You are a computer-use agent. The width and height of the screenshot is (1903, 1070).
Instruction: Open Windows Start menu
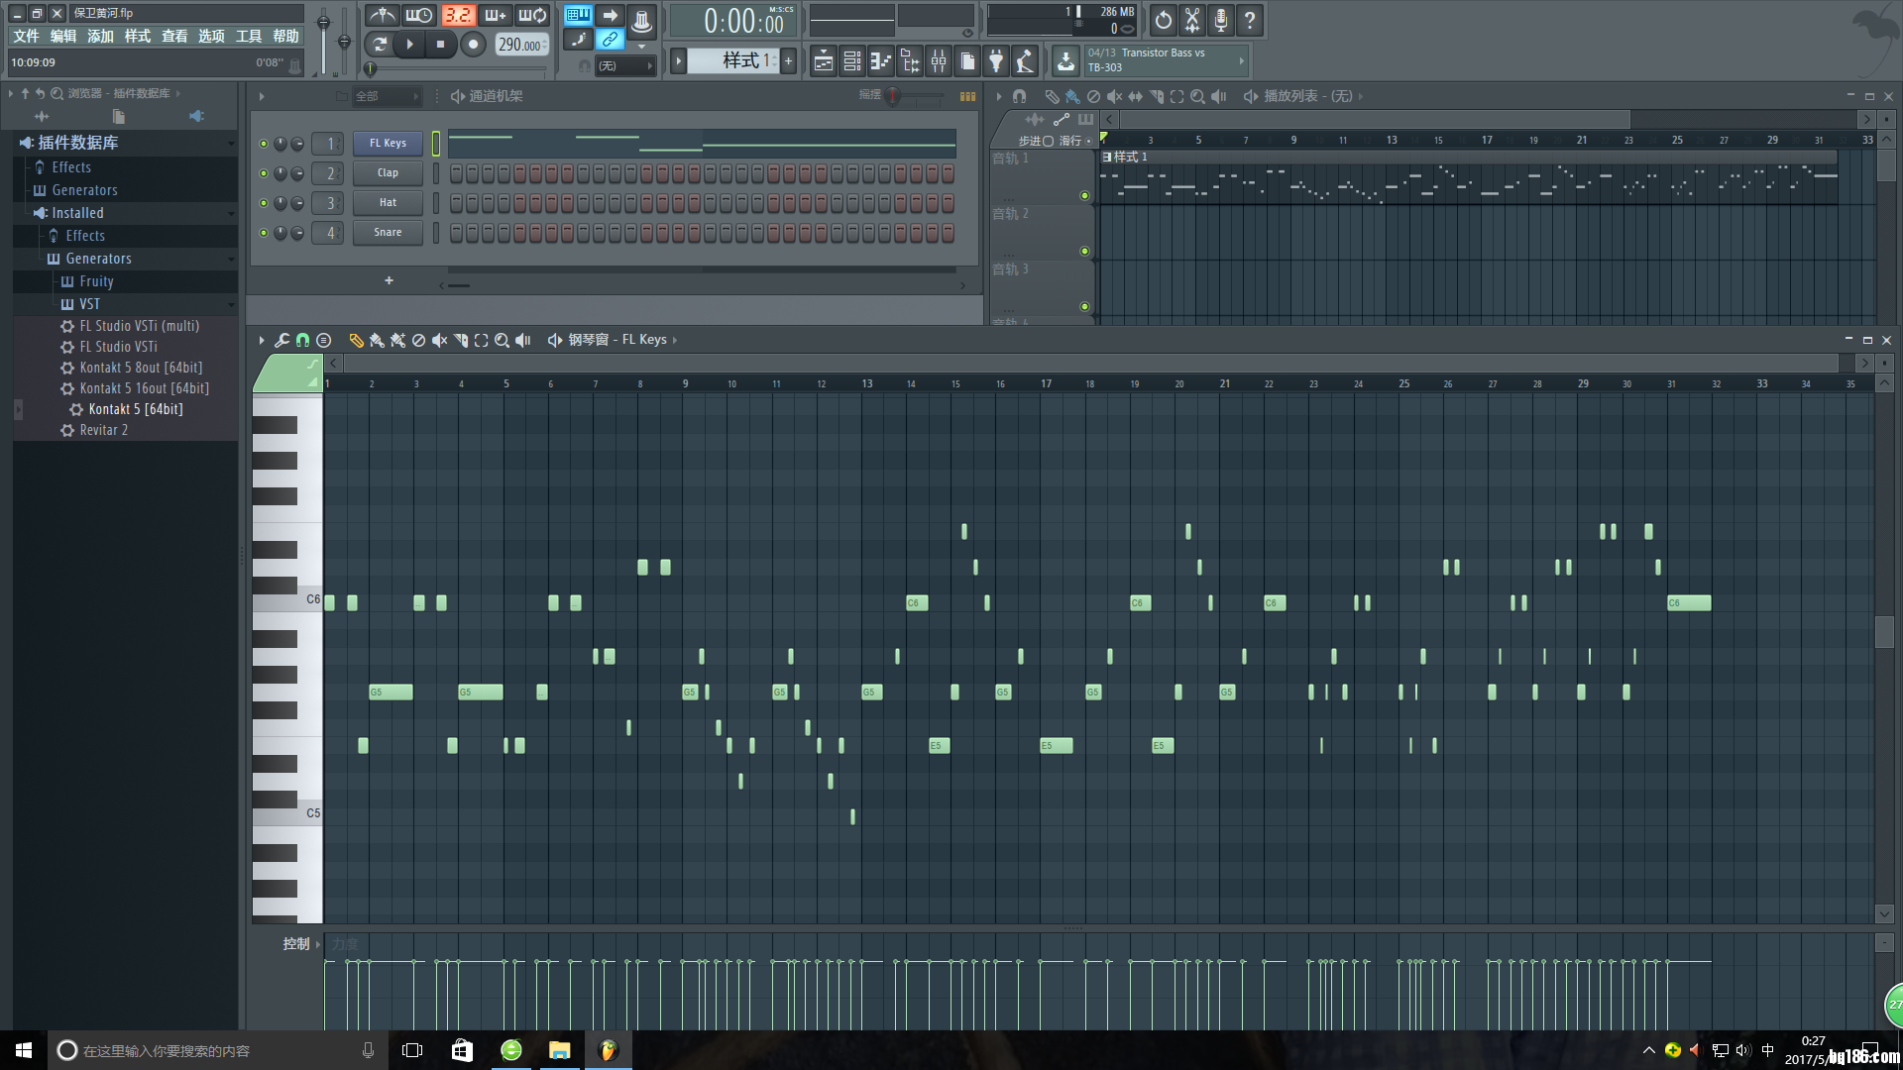click(24, 1050)
